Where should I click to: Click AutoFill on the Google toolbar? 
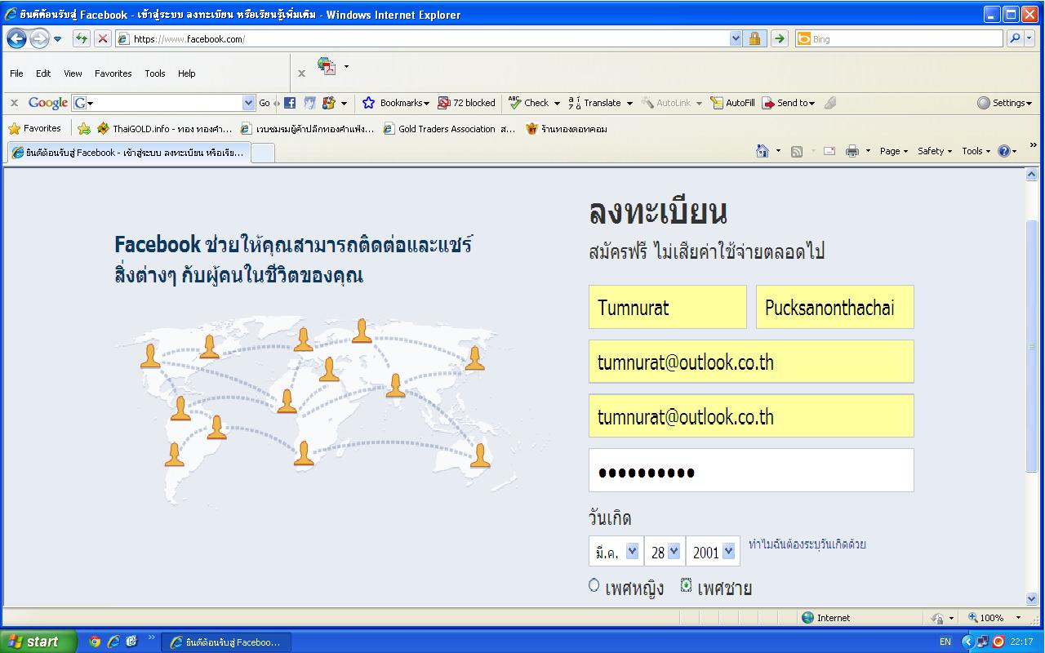732,103
